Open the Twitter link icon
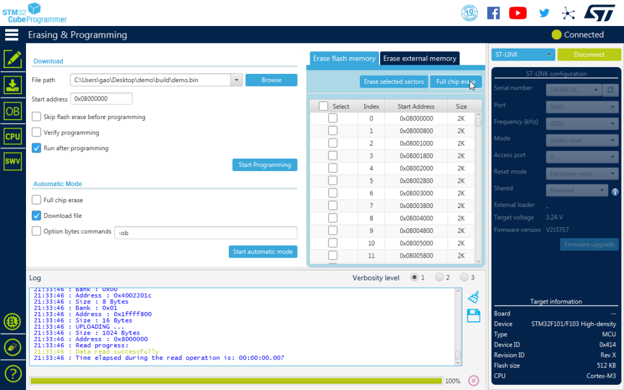624x390 pixels. (x=544, y=13)
